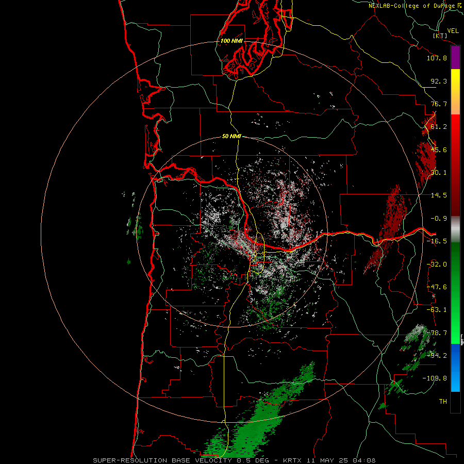
Task: Select the -78.7 velocity scale value
Action: click(437, 333)
